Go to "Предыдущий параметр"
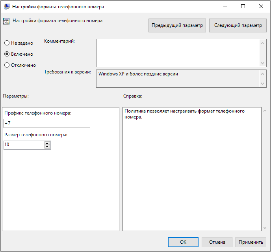The image size is (271, 252). point(177,25)
